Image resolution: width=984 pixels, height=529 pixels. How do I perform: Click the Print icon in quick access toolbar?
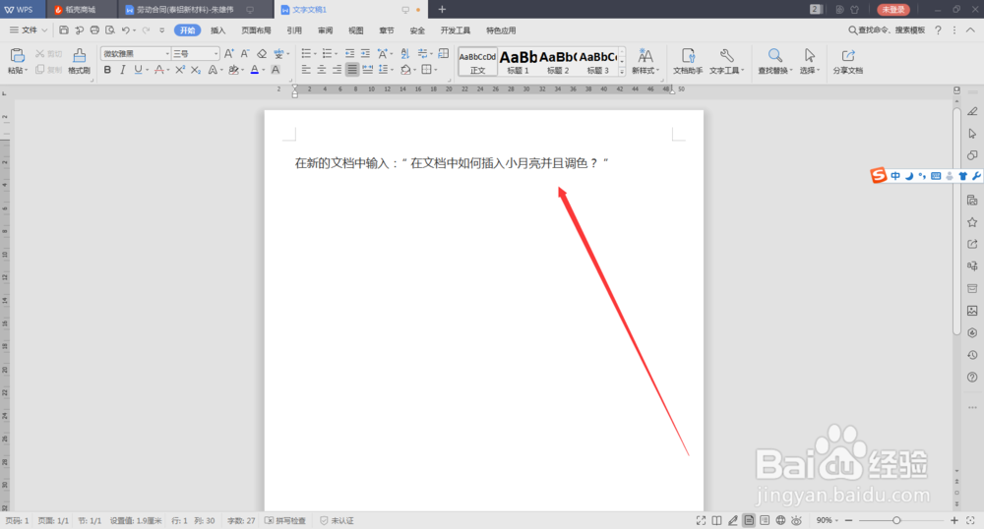point(94,30)
